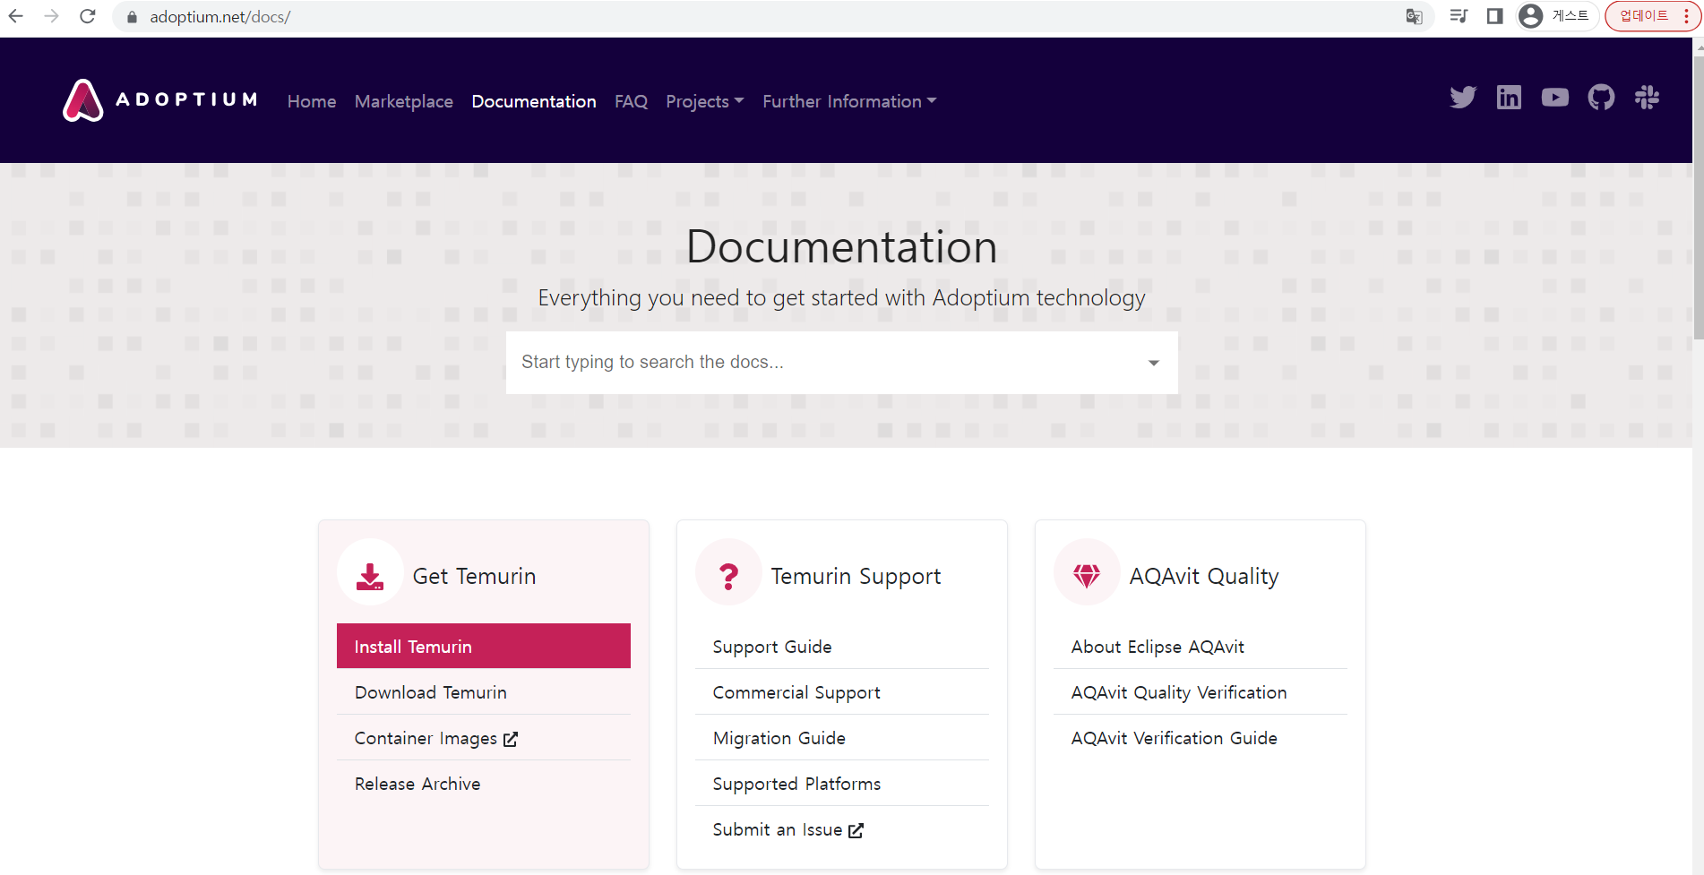Open Google Translate icon in address bar
The width and height of the screenshot is (1704, 875).
point(1414,16)
